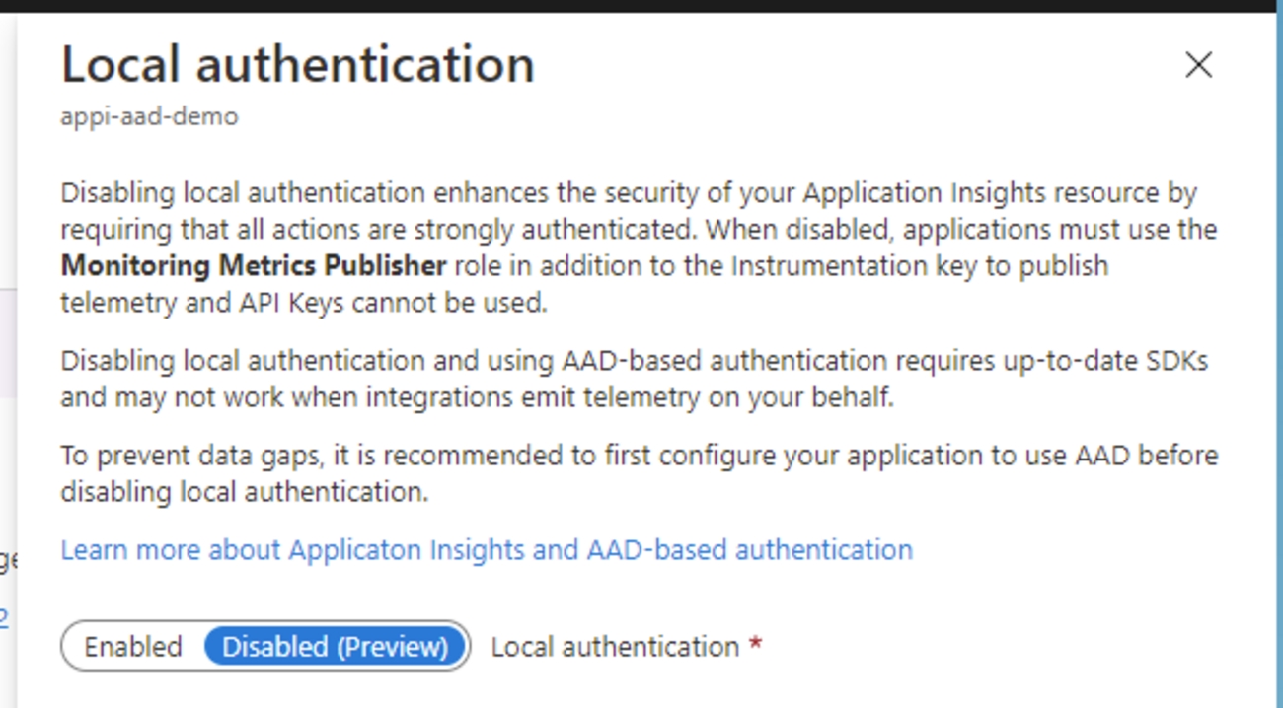Click the line 'disabling local authentication.' before the link
The height and width of the screenshot is (708, 1283).
coord(244,492)
